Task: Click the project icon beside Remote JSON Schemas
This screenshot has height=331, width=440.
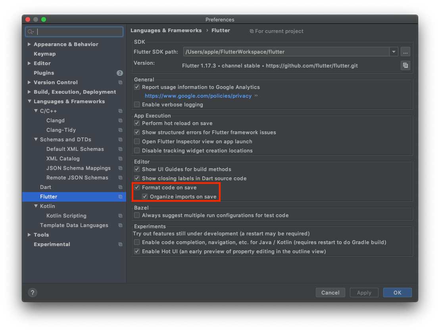Action: click(120, 177)
